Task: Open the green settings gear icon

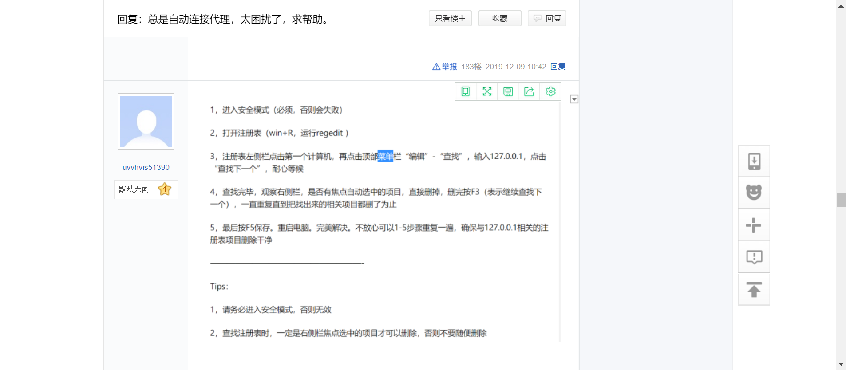Action: coord(550,91)
